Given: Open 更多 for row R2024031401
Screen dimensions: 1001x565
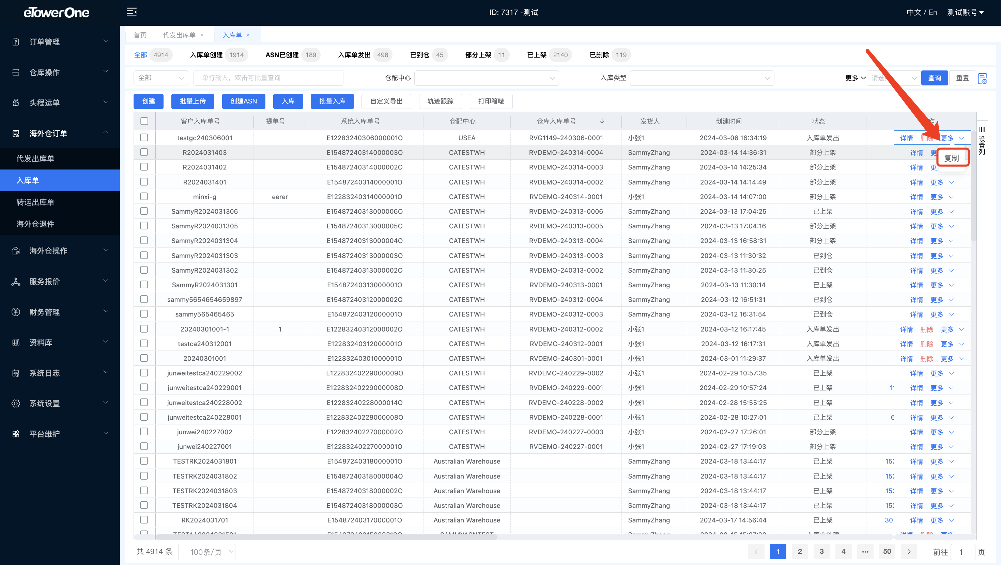Looking at the screenshot, I should [x=941, y=182].
